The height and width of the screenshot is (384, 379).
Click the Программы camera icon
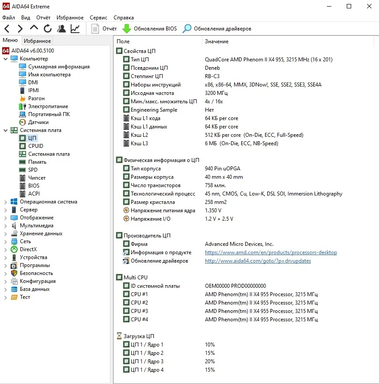14,265
